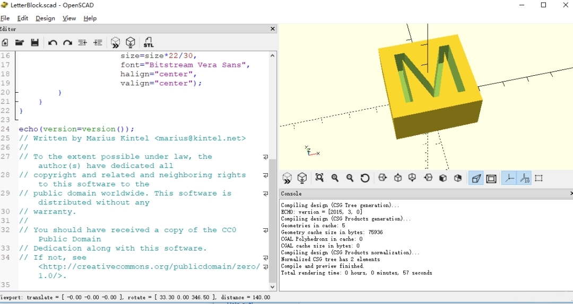Click the Preview icon in editor toolbar

click(116, 42)
